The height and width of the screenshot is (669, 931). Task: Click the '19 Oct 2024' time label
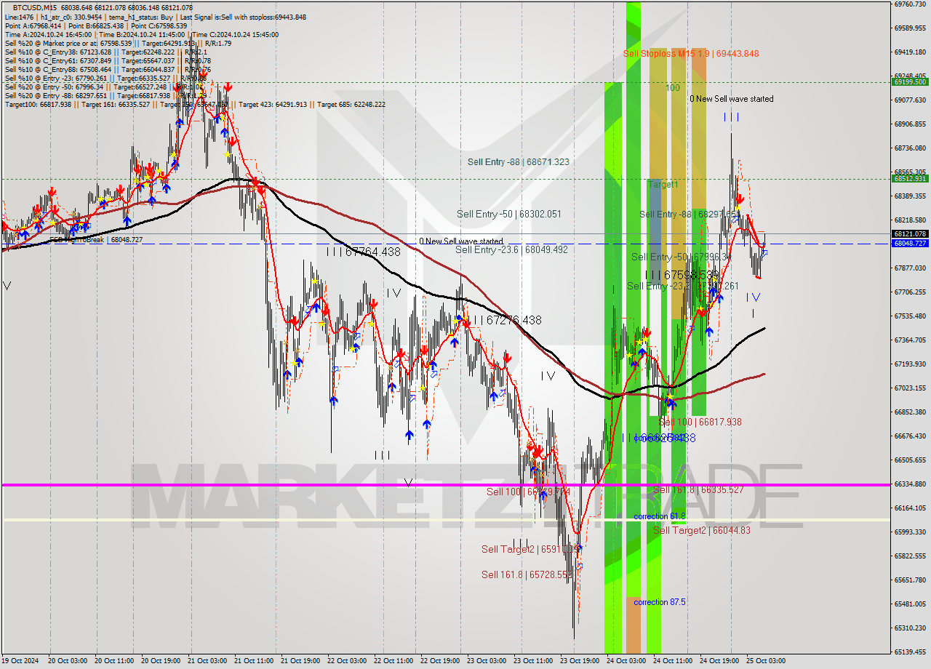pyautogui.click(x=20, y=662)
